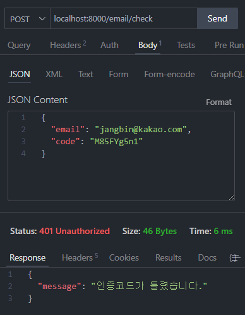Click the "401 Unauthorized" status text
Viewport: 245px width, 315px height.
[x=75, y=231]
